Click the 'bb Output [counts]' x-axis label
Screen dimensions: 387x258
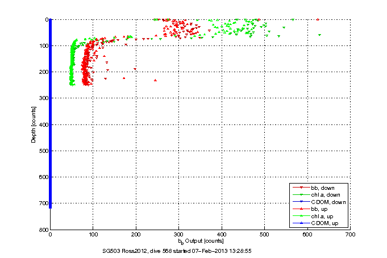(201, 241)
